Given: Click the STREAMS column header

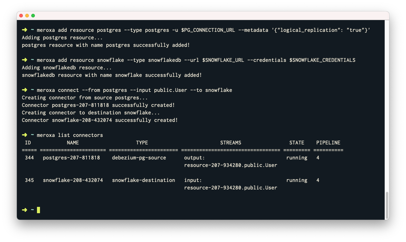Looking at the screenshot, I should (x=230, y=143).
